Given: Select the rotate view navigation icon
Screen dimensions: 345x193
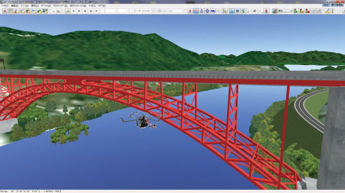Looking at the screenshot, I should 196,11.
